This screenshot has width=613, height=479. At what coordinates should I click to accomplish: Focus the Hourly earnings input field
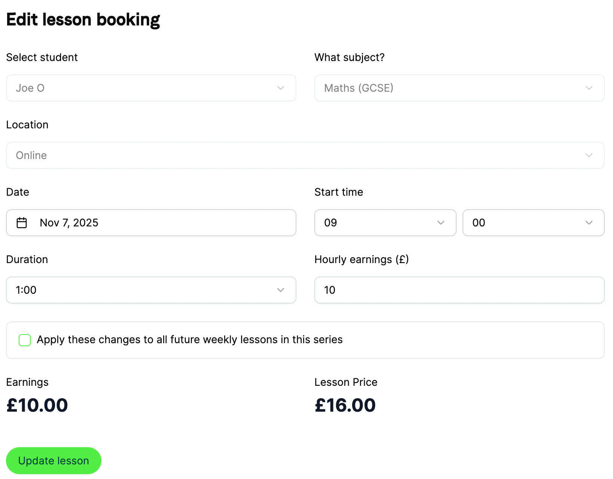(x=460, y=290)
